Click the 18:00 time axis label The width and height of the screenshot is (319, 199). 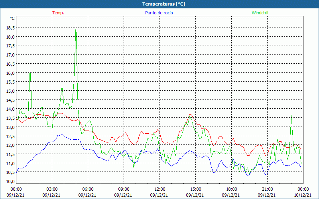[x=232, y=189]
